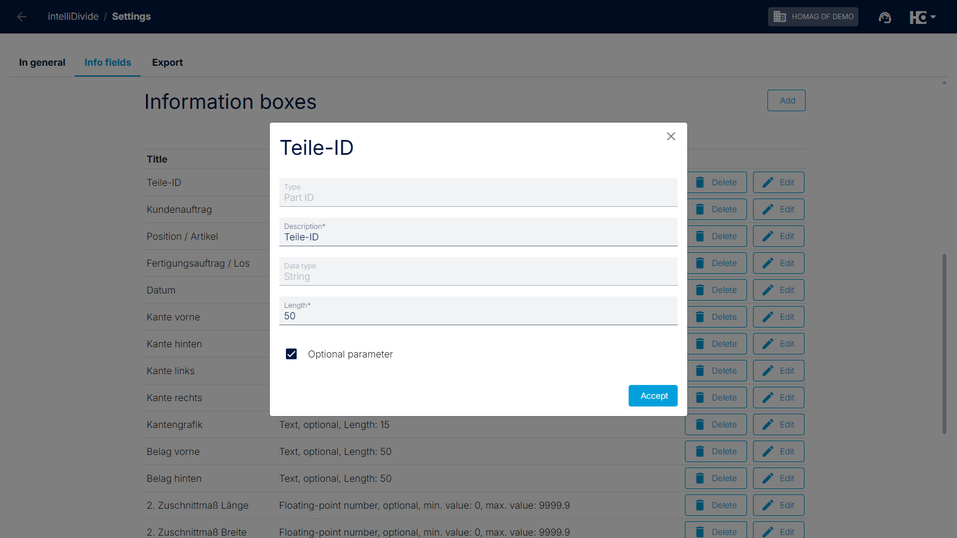Click pencil icon for Position / Artikel row
The image size is (957, 538).
(x=768, y=236)
